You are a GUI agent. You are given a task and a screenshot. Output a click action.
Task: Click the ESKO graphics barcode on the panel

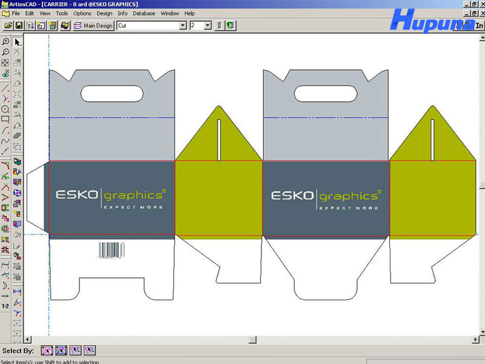click(x=111, y=249)
